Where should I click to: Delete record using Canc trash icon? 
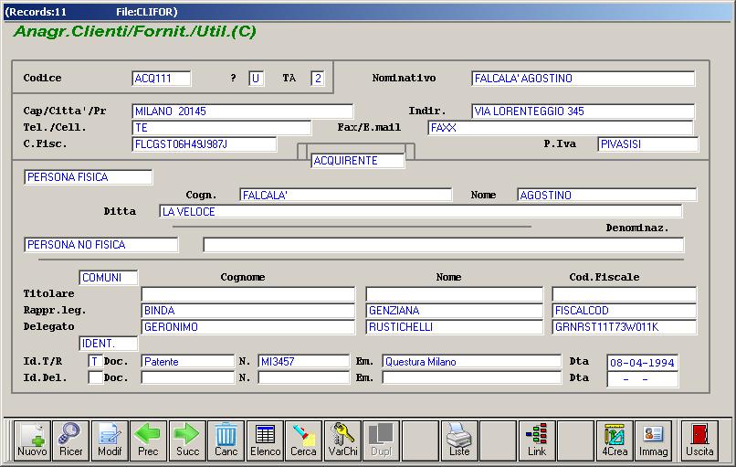click(226, 440)
